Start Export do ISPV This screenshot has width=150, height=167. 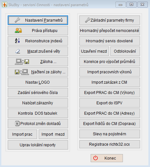(110, 103)
